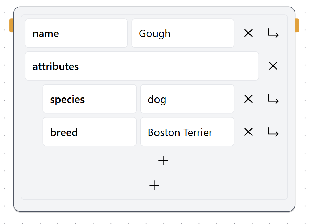Edit the Boston Terrier value field
This screenshot has width=310, height=224.
187,132
